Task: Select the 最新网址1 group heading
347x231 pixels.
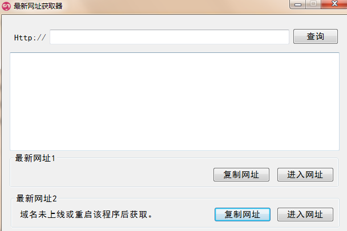Action: tap(35, 158)
